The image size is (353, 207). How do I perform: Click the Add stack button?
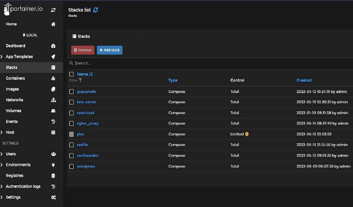pyautogui.click(x=109, y=50)
